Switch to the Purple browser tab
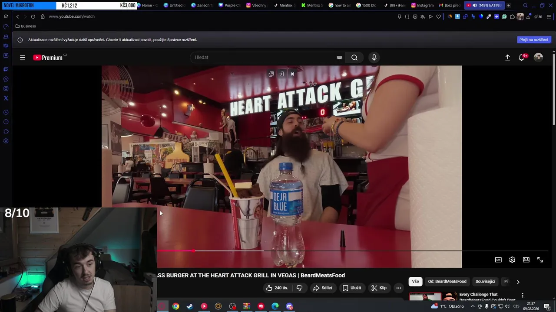This screenshot has height=312, width=556. pos(229,5)
